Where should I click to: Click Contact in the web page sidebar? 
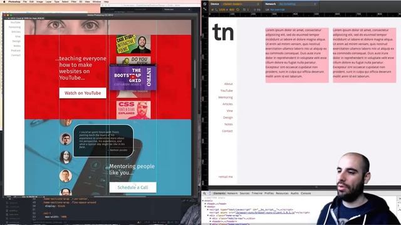pos(227,131)
